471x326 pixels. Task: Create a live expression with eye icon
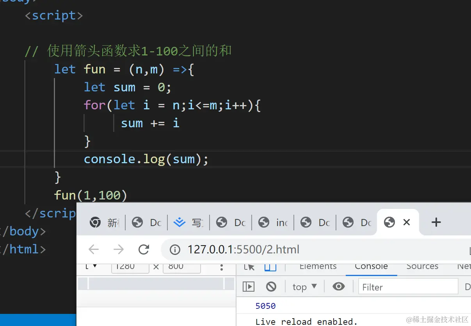[x=338, y=287]
